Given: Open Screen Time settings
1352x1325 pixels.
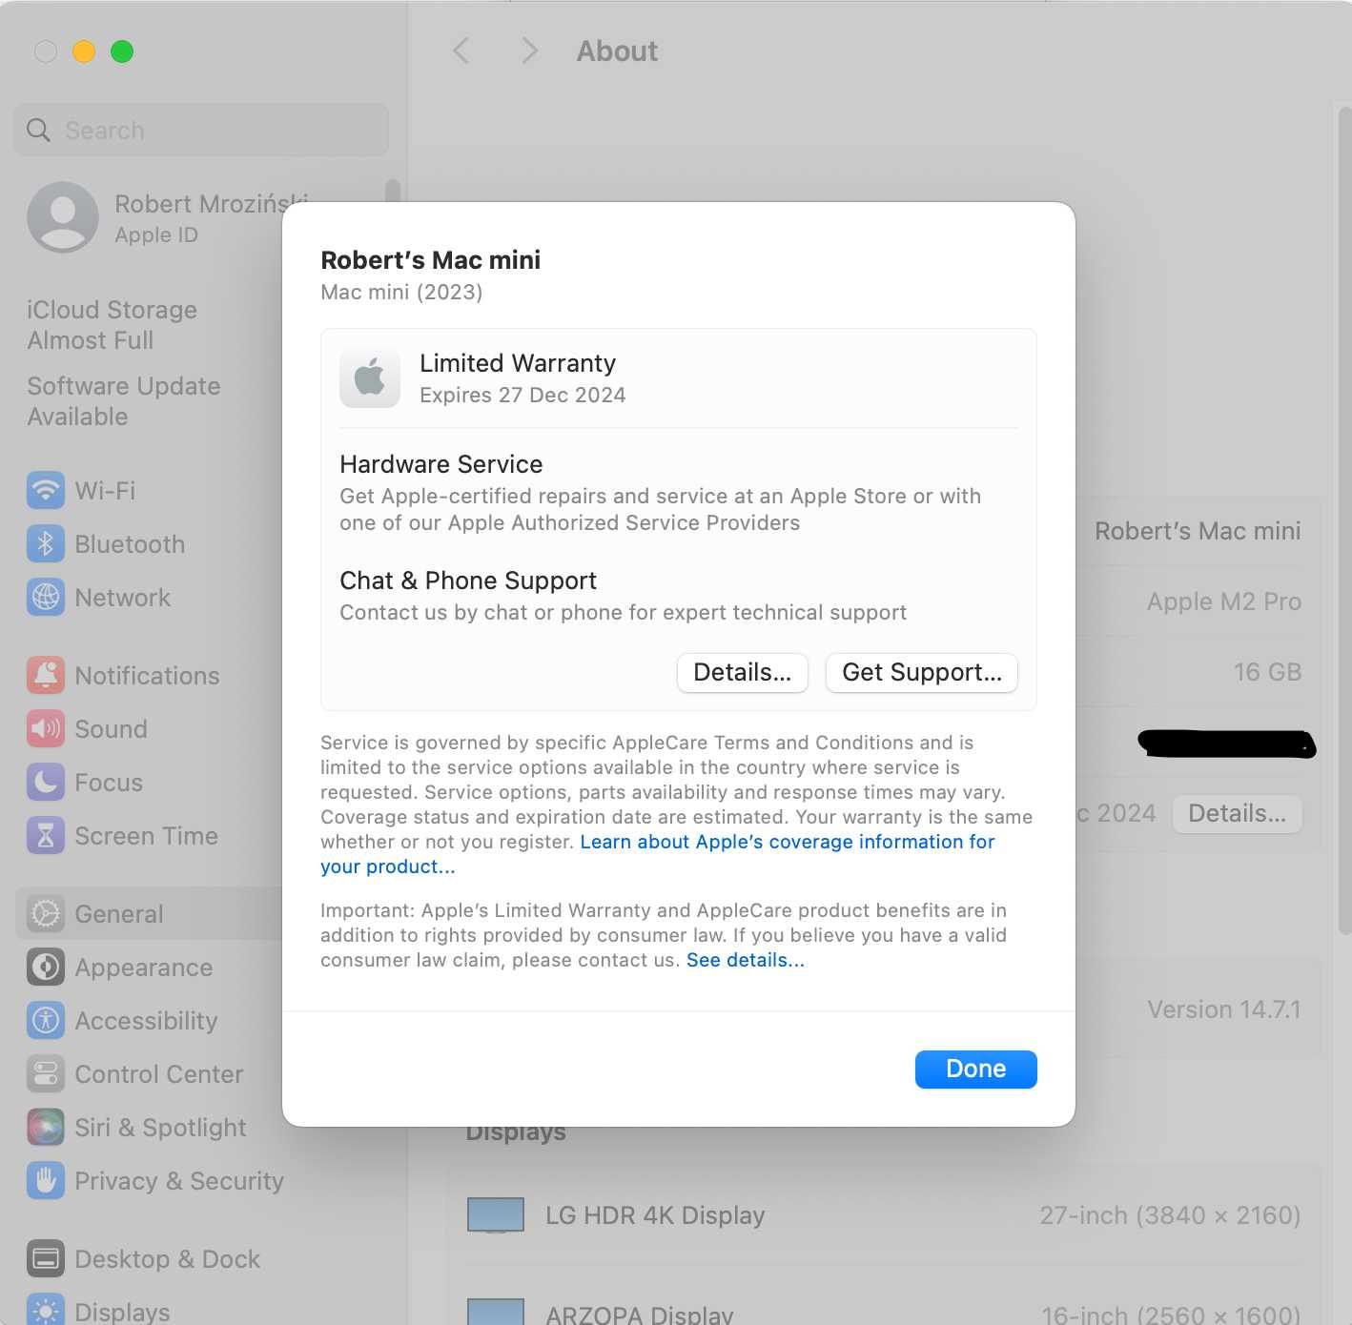Looking at the screenshot, I should click(146, 836).
